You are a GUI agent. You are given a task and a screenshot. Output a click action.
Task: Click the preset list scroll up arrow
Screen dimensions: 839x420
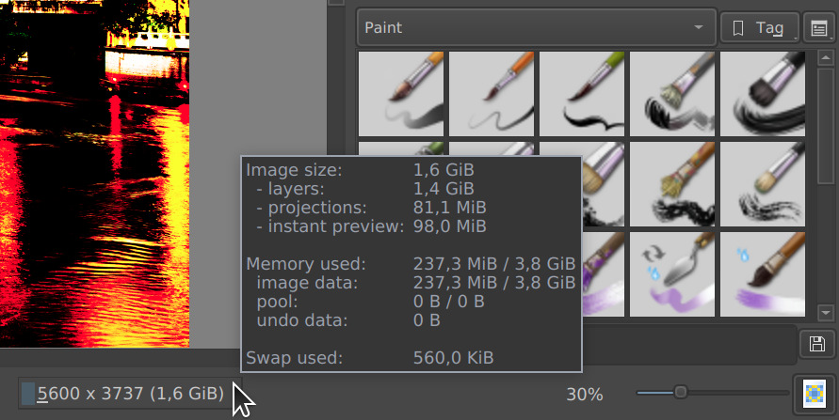[x=826, y=57]
